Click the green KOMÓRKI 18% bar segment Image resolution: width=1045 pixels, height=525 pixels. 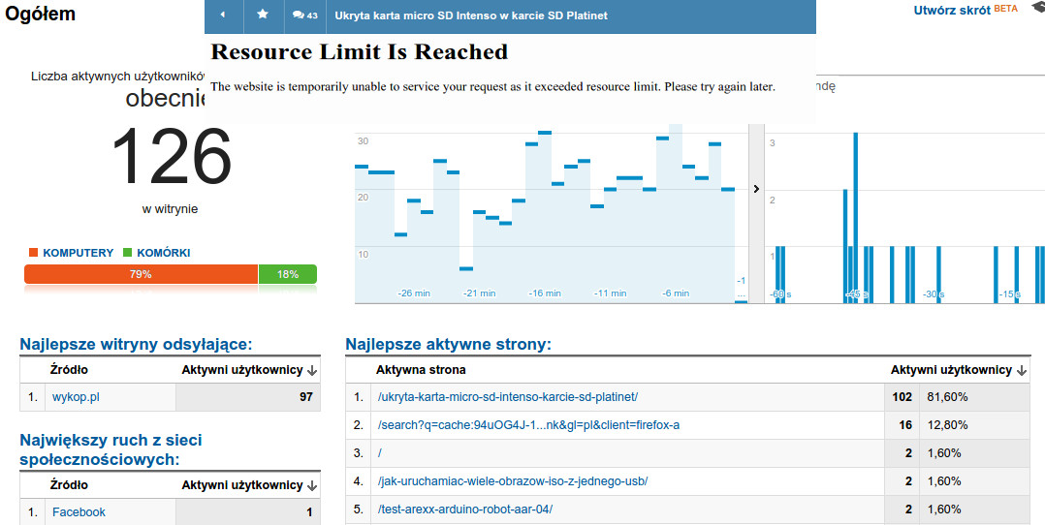(288, 274)
